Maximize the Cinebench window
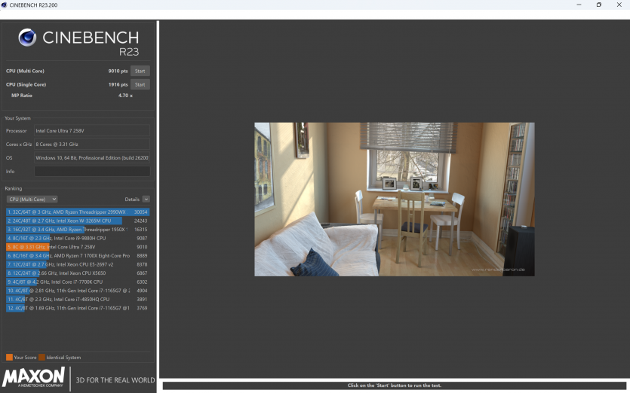This screenshot has height=393, width=630. [x=598, y=5]
